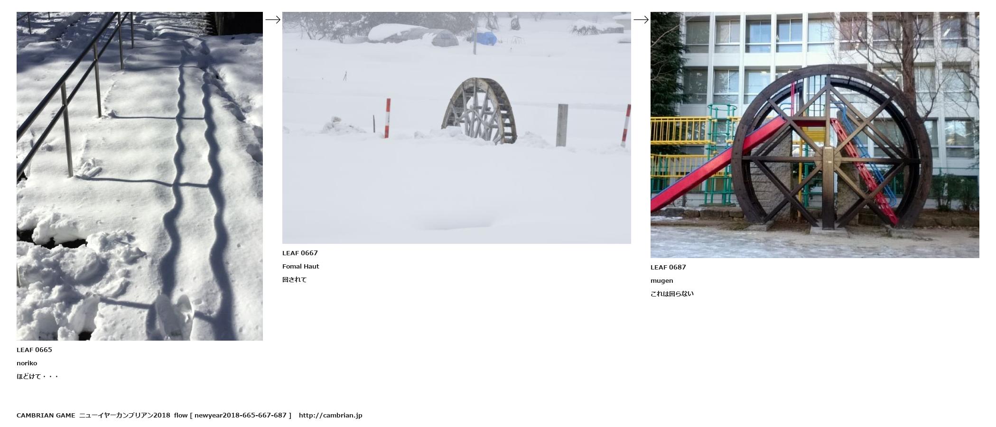Click the caption 回されて
Image resolution: width=996 pixels, height=427 pixels.
pos(294,279)
